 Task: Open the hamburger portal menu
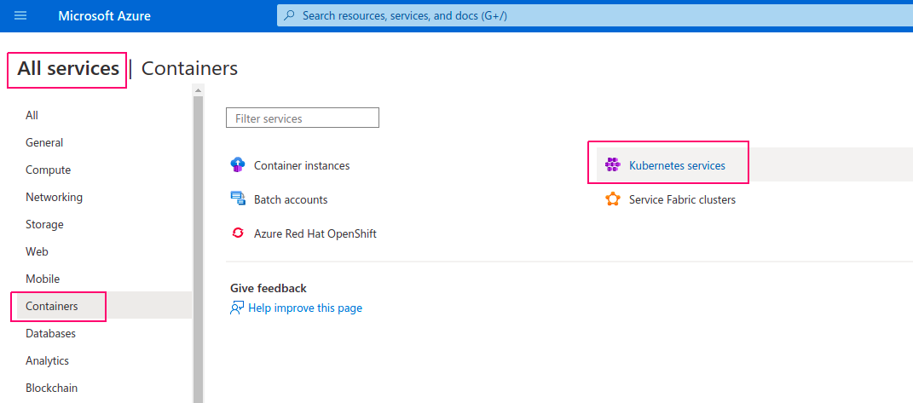(20, 15)
